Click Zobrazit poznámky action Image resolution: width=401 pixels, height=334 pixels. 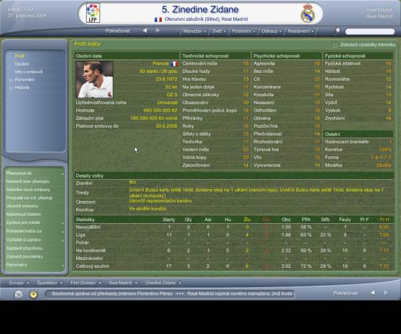(x=25, y=257)
